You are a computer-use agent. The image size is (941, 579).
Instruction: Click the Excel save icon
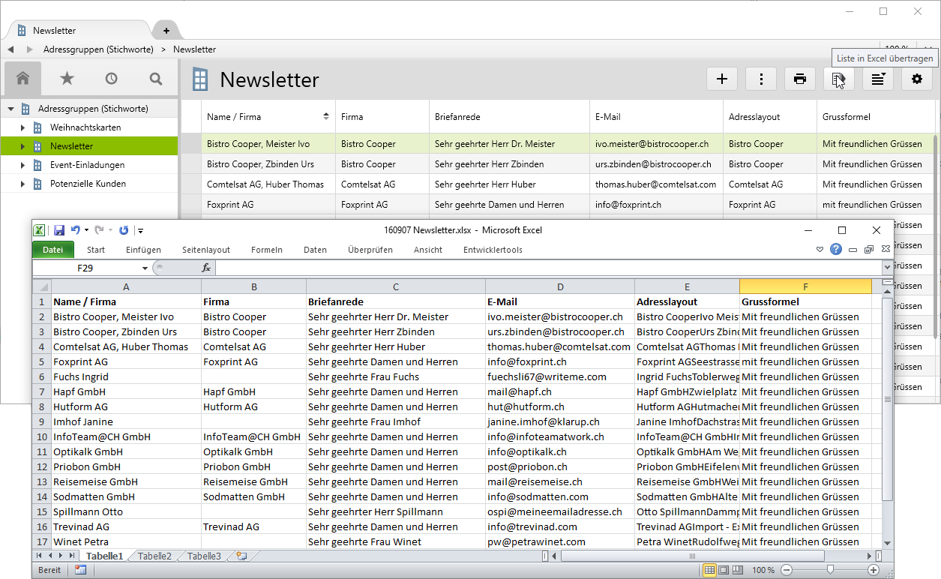[x=59, y=230]
